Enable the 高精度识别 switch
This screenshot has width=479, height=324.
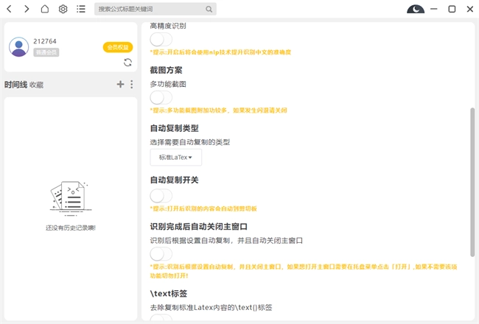pyautogui.click(x=161, y=40)
